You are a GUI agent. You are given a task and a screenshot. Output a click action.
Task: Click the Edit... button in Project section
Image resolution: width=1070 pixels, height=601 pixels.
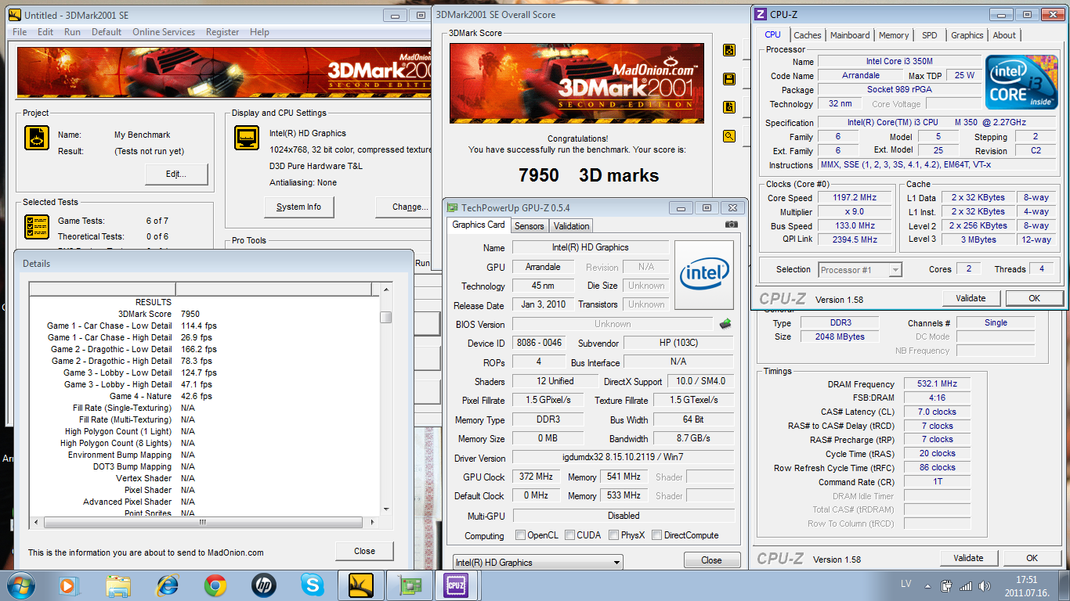pos(177,174)
